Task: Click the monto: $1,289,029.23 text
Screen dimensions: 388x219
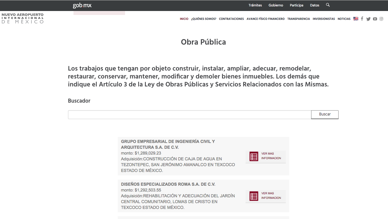Action: click(141, 153)
